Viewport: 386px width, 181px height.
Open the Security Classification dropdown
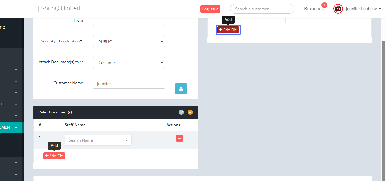(x=129, y=41)
